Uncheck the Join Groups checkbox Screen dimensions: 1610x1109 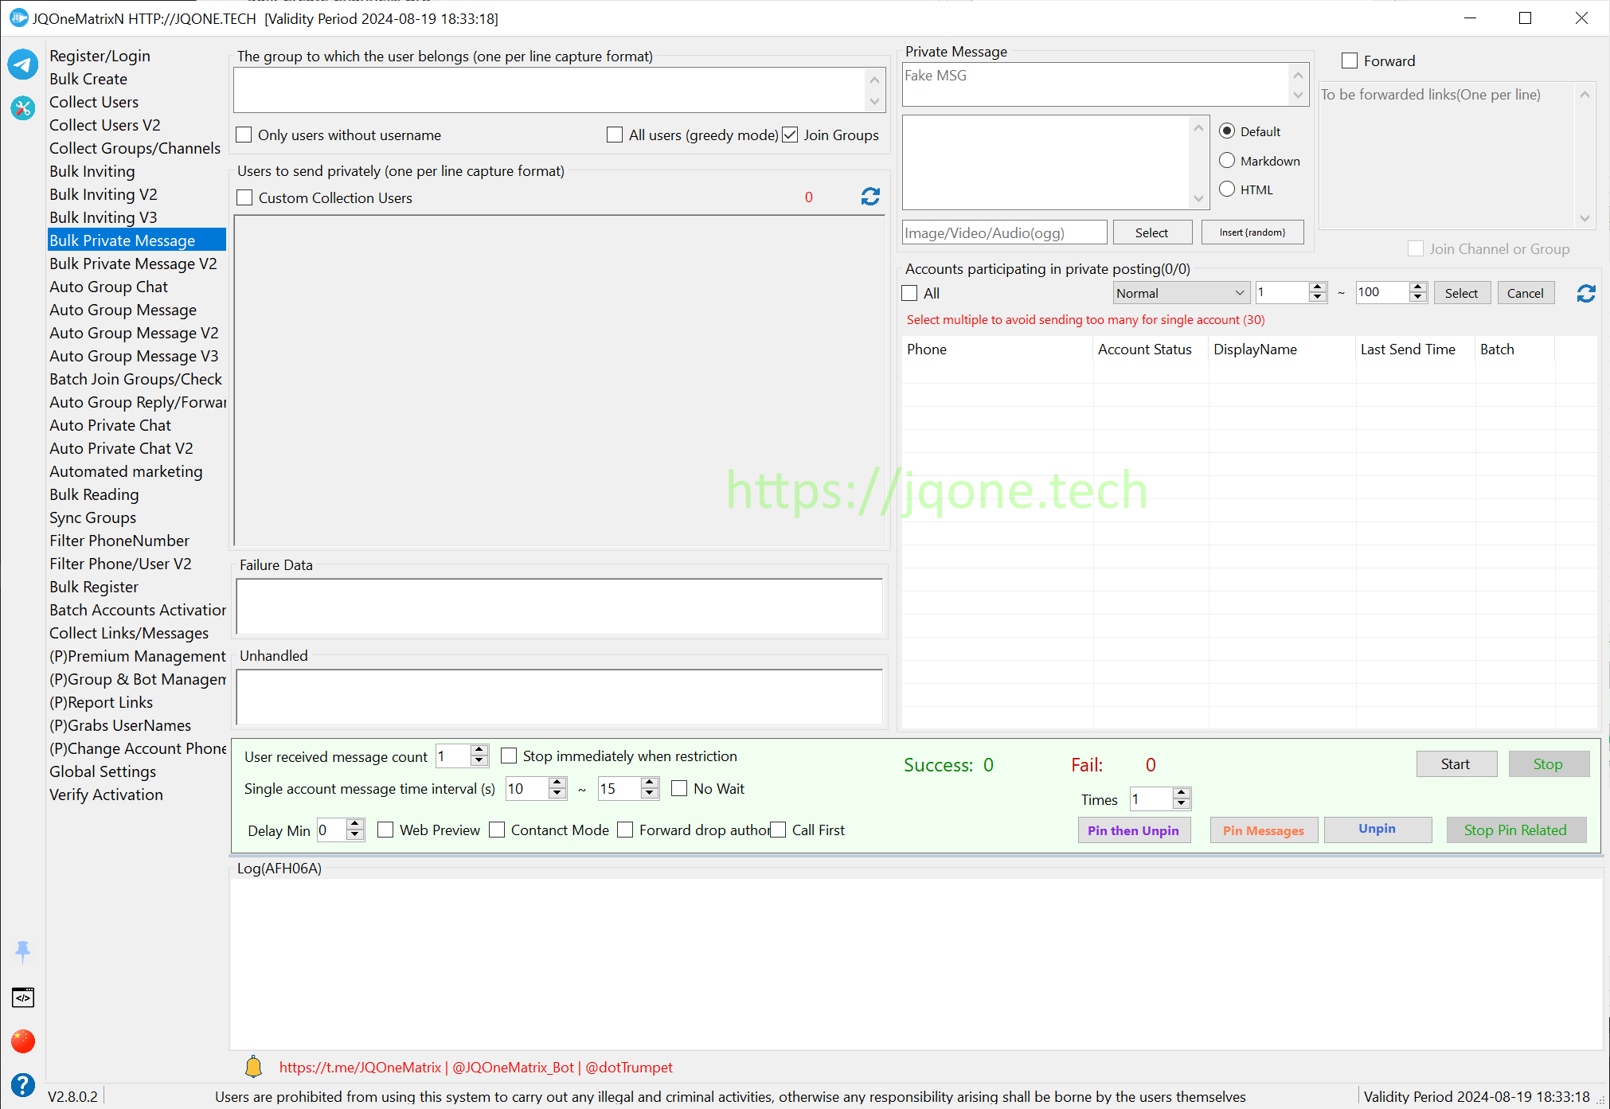pos(790,135)
